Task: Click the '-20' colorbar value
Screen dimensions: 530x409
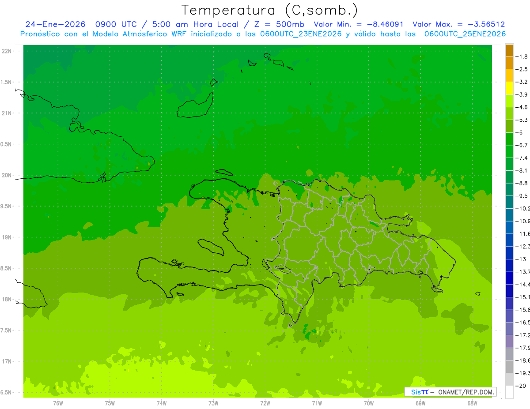Action: (520, 386)
